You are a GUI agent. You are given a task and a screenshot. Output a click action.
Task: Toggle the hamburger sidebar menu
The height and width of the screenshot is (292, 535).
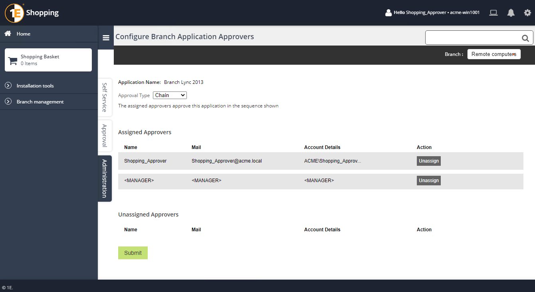pos(106,38)
